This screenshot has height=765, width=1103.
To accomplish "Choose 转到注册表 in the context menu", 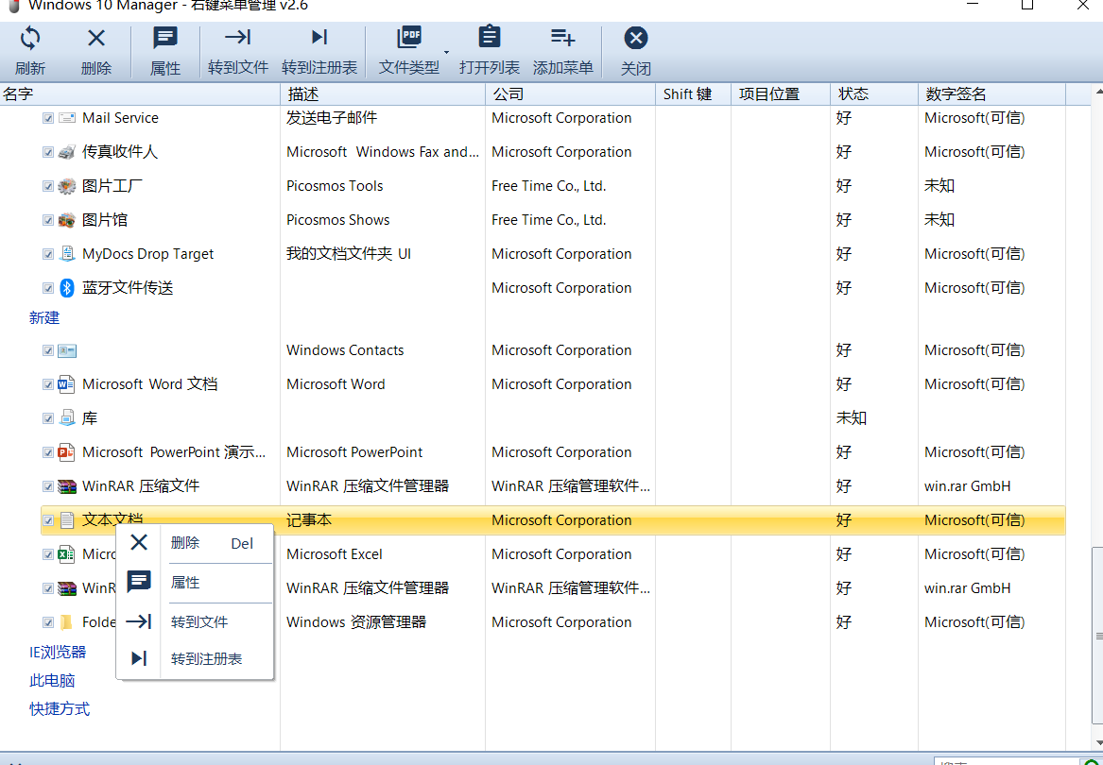I will point(206,658).
